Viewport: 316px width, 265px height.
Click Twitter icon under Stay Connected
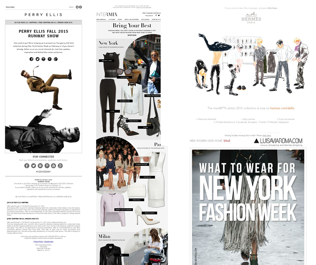(x=34, y=166)
